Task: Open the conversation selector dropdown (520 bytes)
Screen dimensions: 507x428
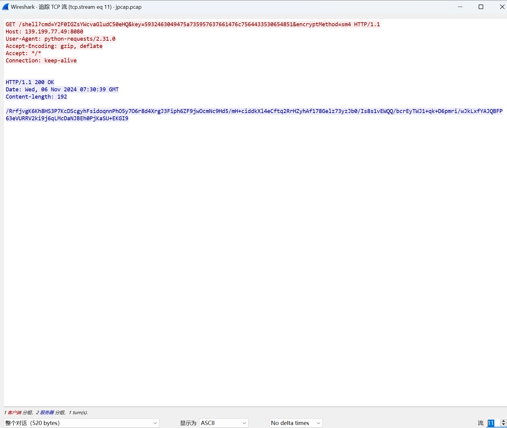Action: coord(81,423)
